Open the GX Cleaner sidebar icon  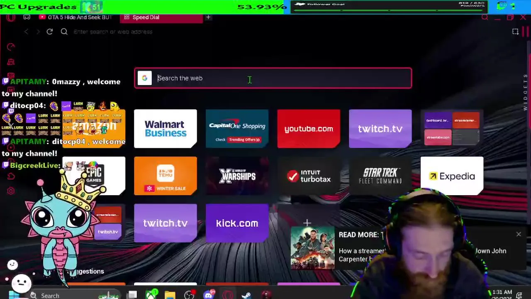coord(11,62)
